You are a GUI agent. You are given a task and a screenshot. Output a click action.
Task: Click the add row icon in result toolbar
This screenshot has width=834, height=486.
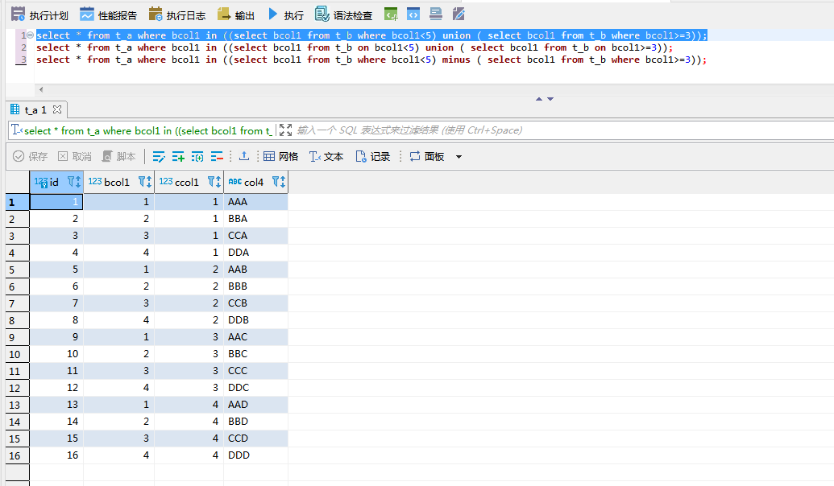pos(178,156)
